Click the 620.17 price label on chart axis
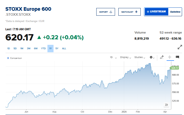 pos(175,68)
